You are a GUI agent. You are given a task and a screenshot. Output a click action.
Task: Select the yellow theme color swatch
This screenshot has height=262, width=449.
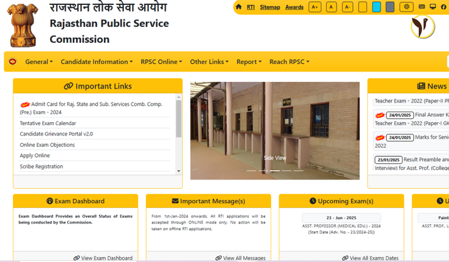pos(362,7)
